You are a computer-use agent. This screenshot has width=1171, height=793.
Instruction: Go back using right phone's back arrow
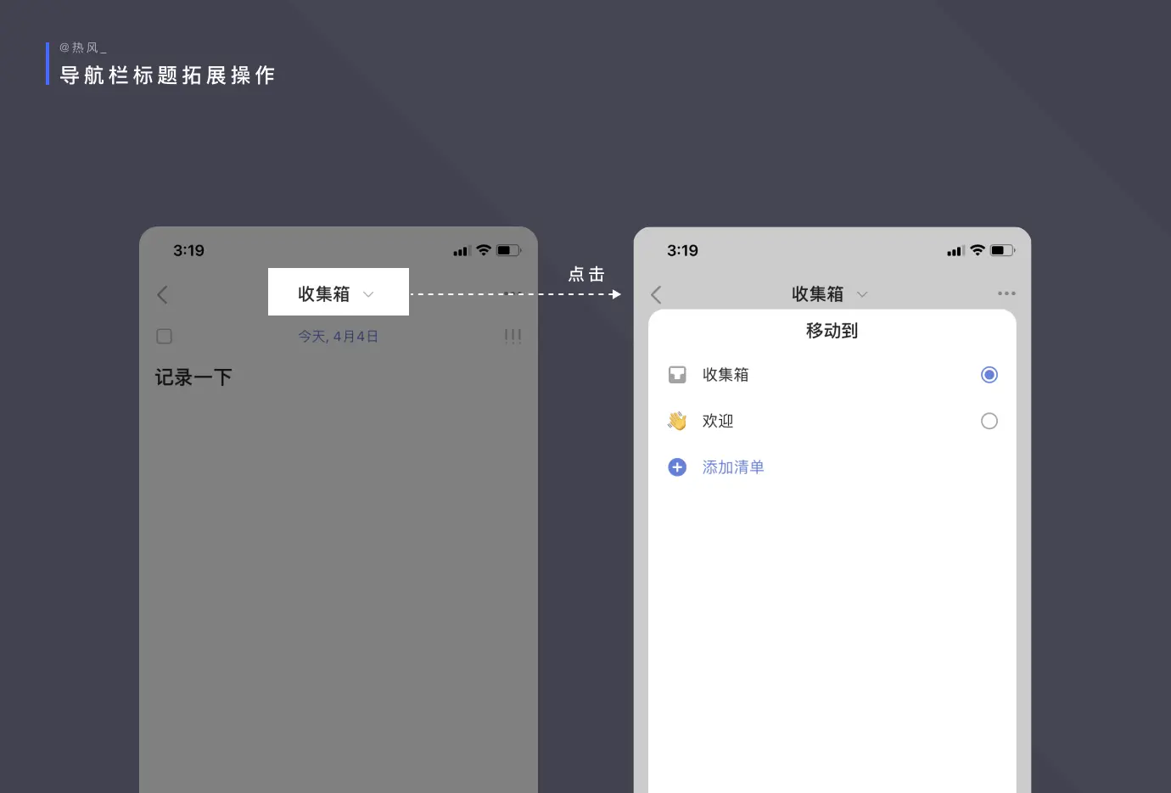tap(656, 294)
